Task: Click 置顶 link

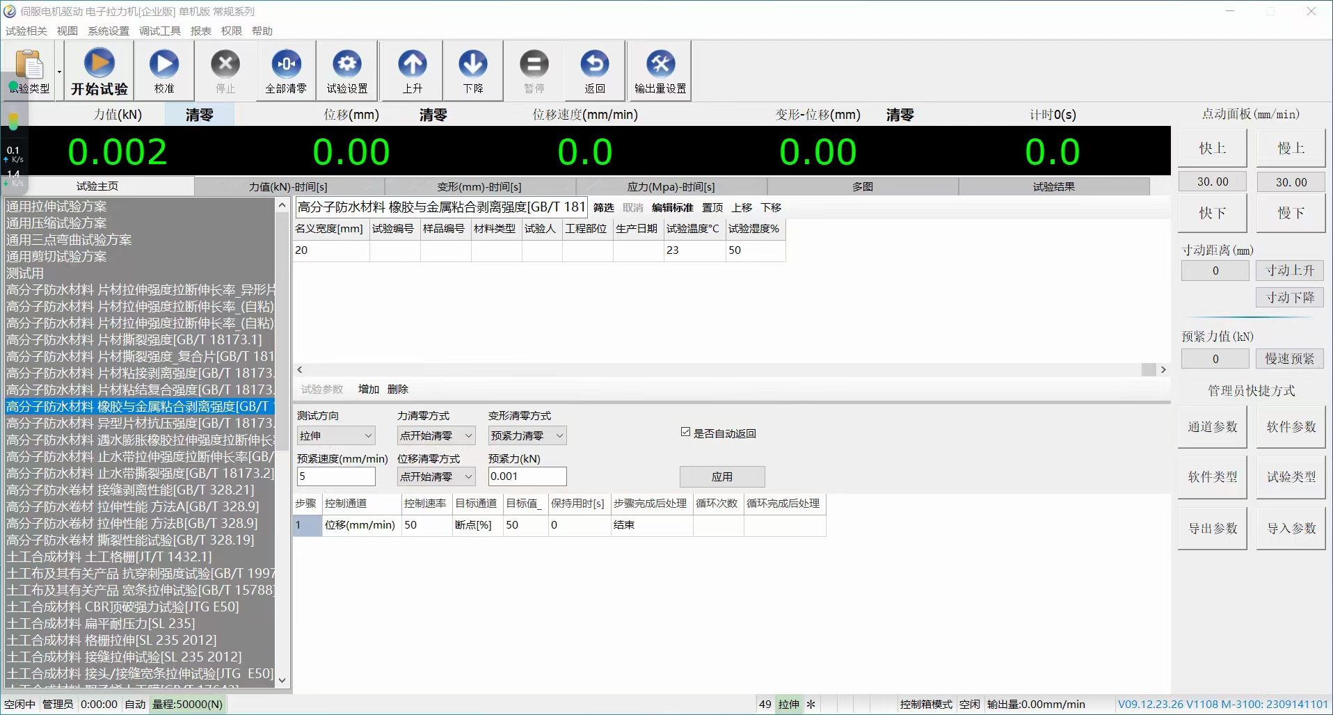Action: click(712, 208)
